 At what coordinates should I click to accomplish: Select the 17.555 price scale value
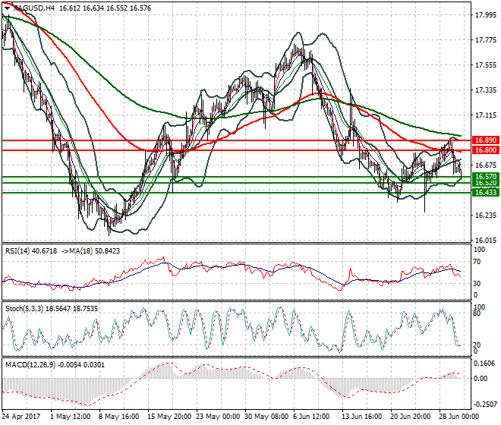[486, 65]
